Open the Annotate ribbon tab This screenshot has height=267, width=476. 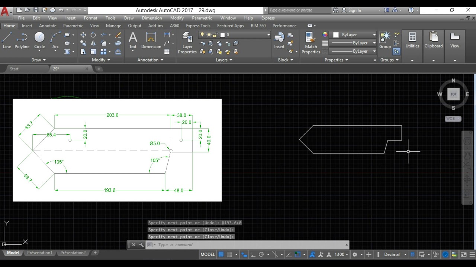pyautogui.click(x=48, y=26)
